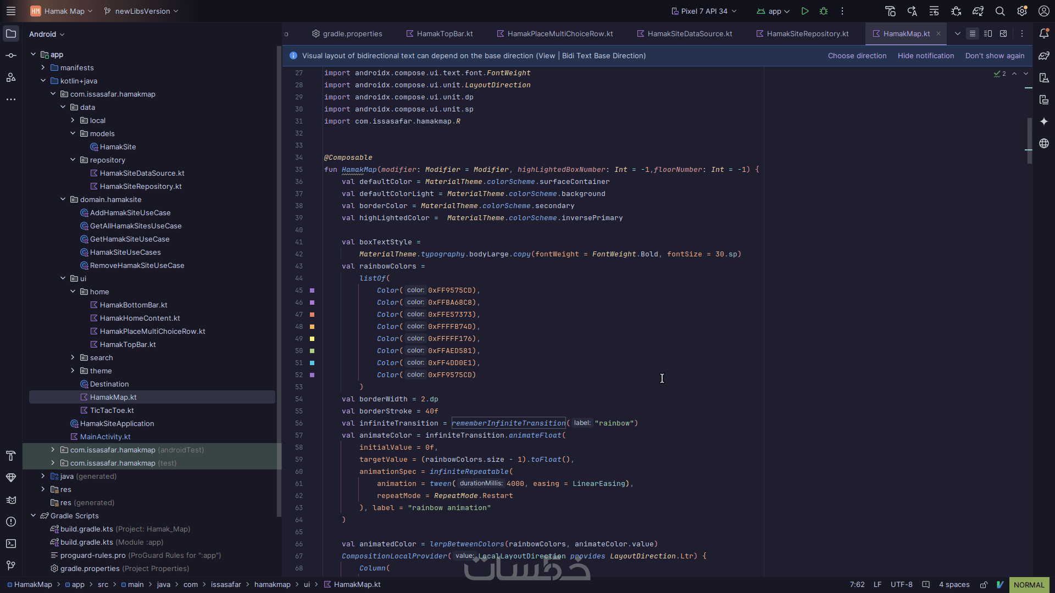Open the Build hammer tool window
This screenshot has width=1055, height=593.
point(11,456)
